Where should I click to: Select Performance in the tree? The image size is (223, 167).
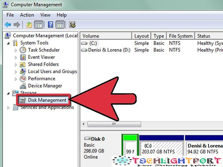click(42, 79)
